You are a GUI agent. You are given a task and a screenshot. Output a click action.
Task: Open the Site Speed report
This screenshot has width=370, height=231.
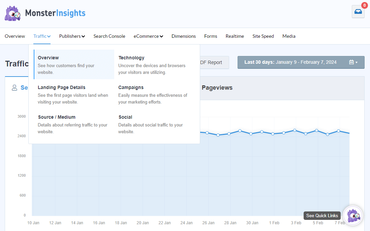click(x=263, y=36)
